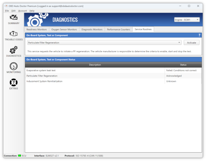
Task: Click the green connection status indicator
Action: point(19,156)
